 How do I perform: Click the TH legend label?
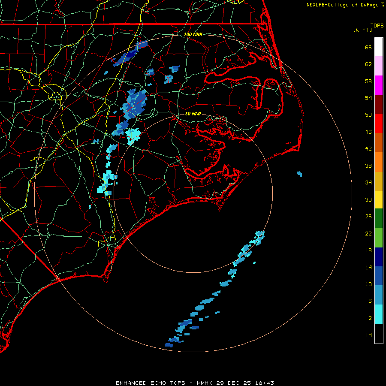click(368, 335)
